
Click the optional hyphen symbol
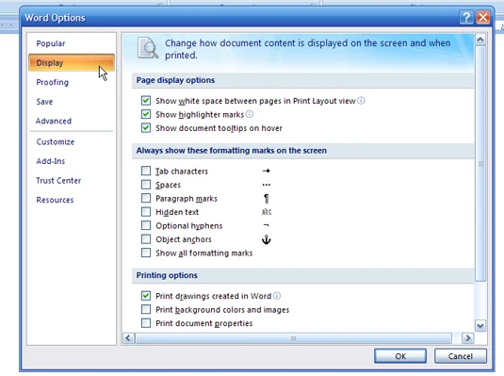[266, 225]
